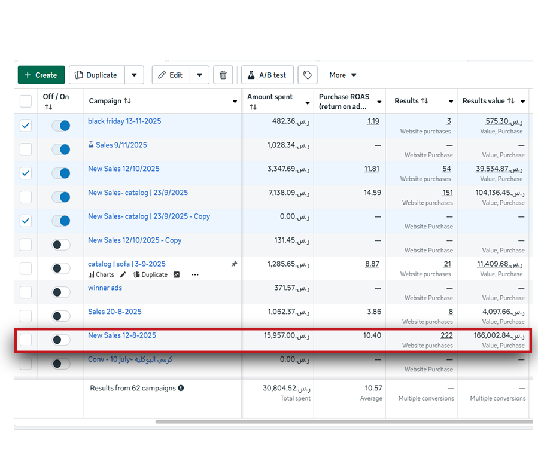Open the New Sales 12-8-2025 campaign link
Screen dimensions: 538x470
tap(122, 335)
